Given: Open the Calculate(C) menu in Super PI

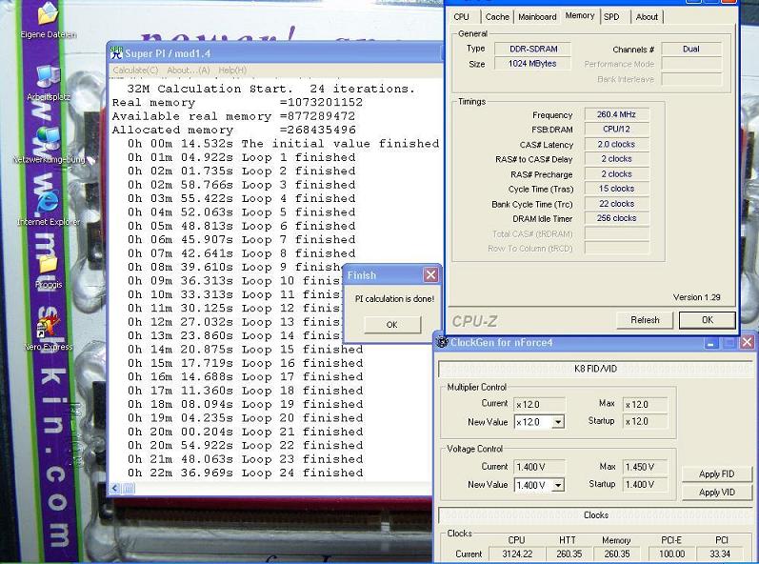Looking at the screenshot, I should 135,70.
